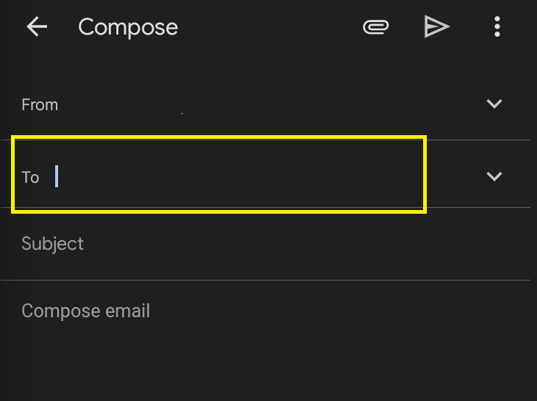Expand Cc and Bcc via To chevron
The width and height of the screenshot is (537, 401).
tap(494, 176)
